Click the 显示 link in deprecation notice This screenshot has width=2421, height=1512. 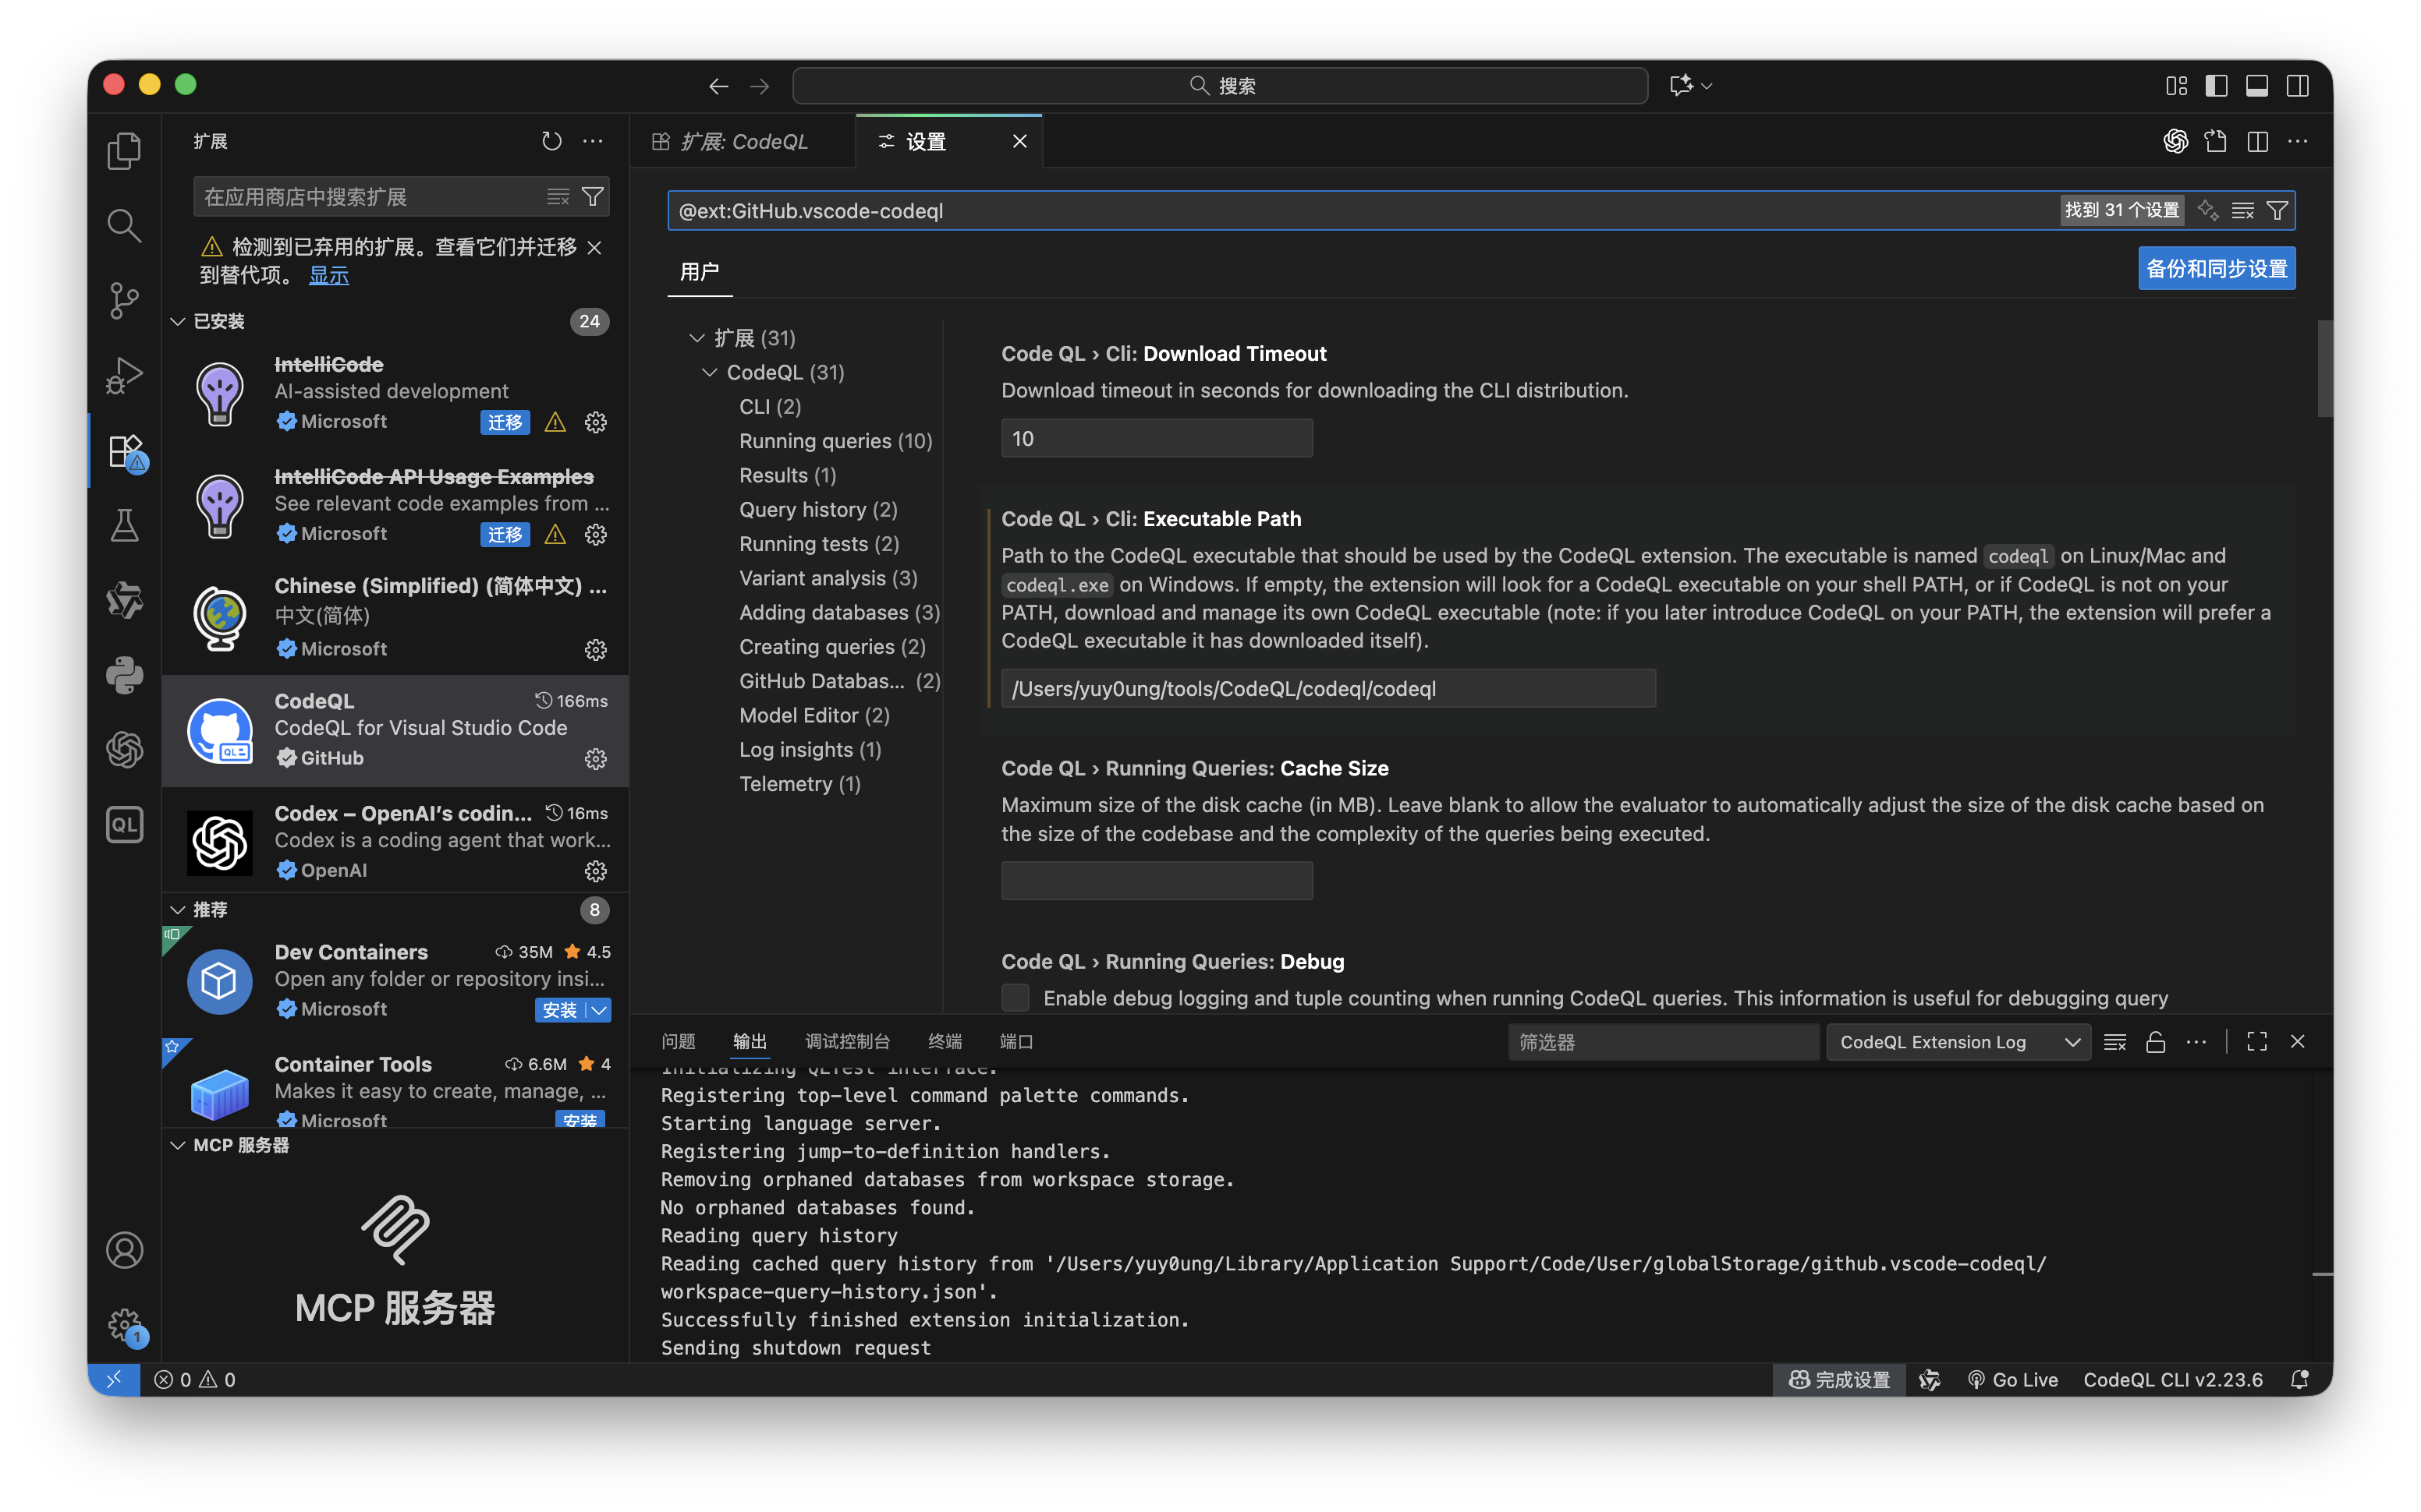coord(328,275)
